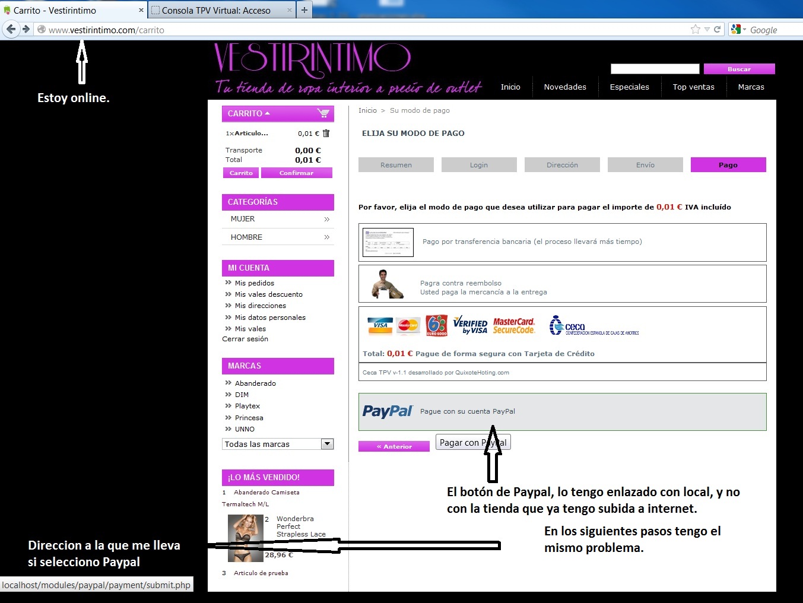This screenshot has height=603, width=803.
Task: Click the CECA bank logo
Action: (x=593, y=326)
